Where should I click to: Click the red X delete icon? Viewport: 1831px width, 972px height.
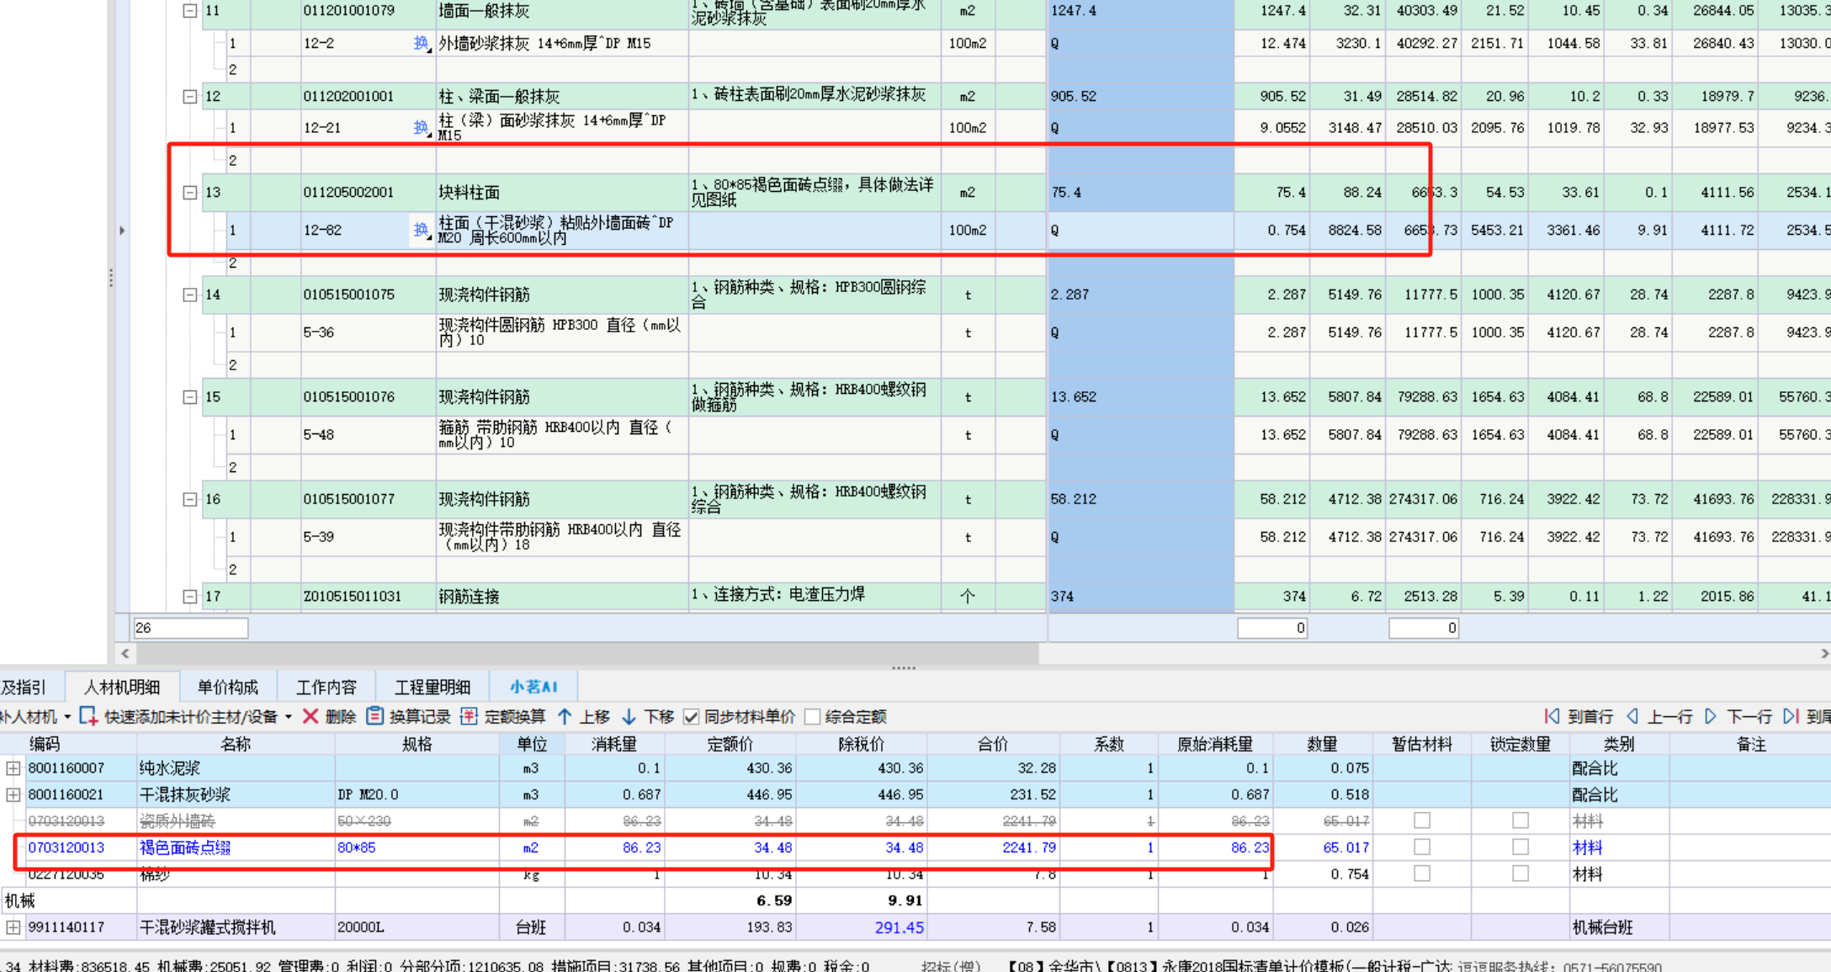[x=310, y=716]
